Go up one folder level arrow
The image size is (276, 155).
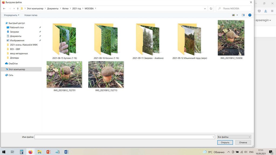18,8
